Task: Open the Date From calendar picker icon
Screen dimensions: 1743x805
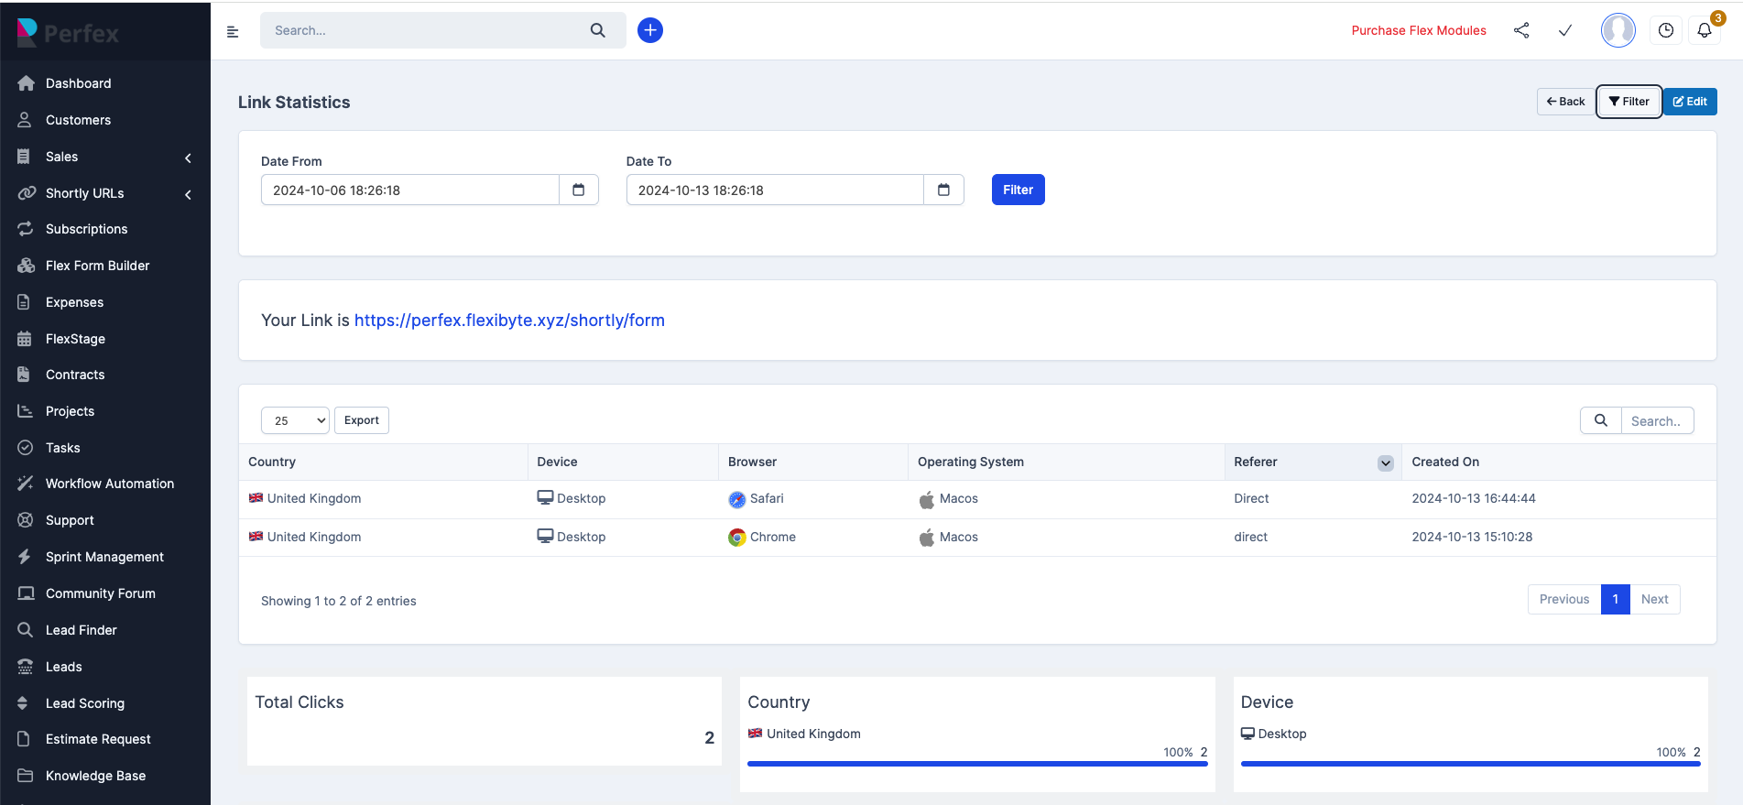Action: (578, 190)
